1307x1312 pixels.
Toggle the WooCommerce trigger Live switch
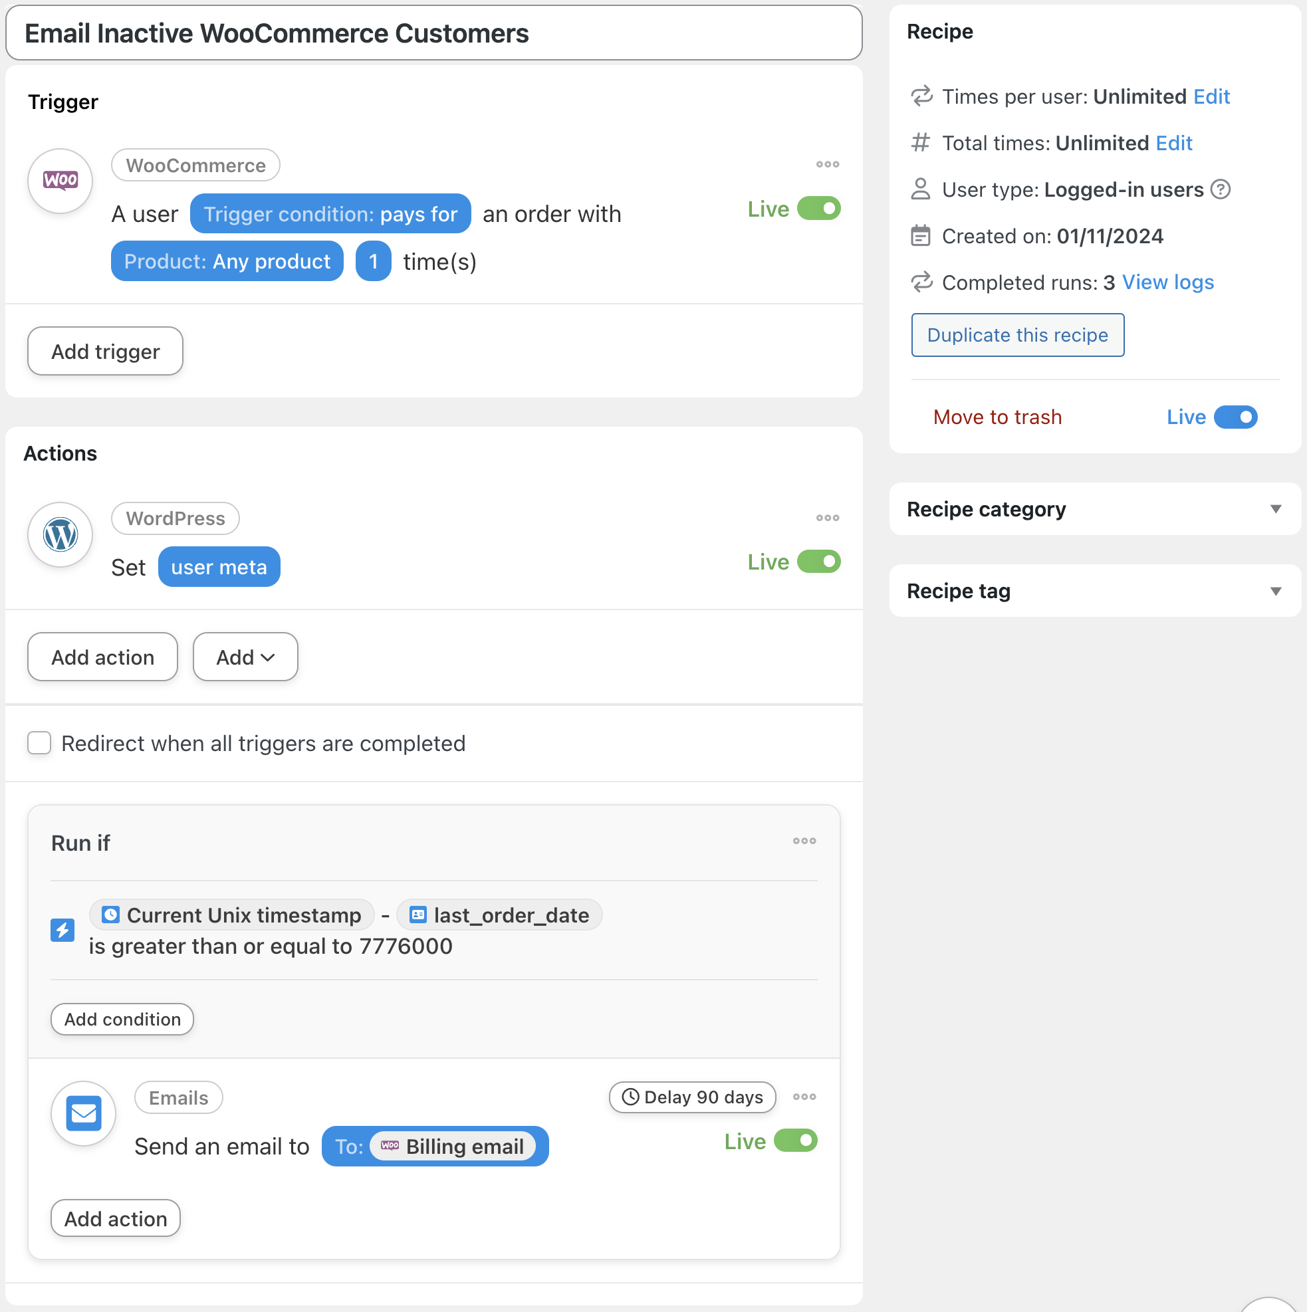pyautogui.click(x=818, y=209)
